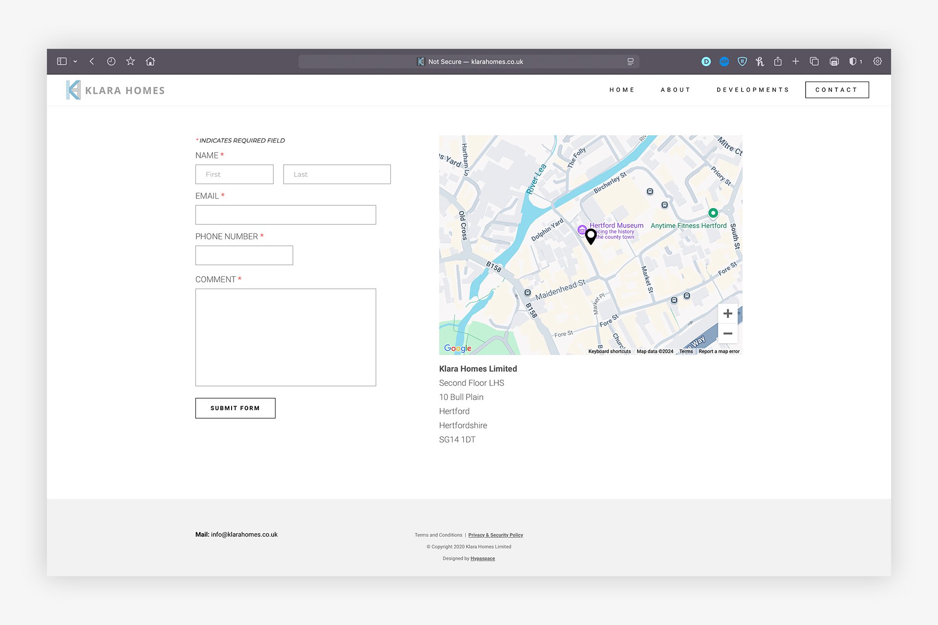Open the stylized h extension icon

760,62
